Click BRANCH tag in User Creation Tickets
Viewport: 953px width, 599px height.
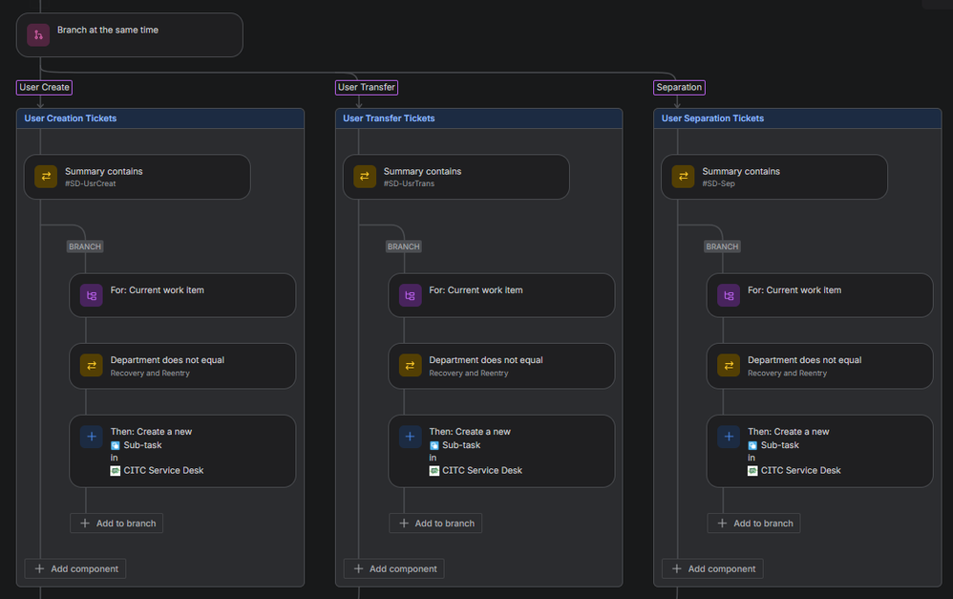84,246
